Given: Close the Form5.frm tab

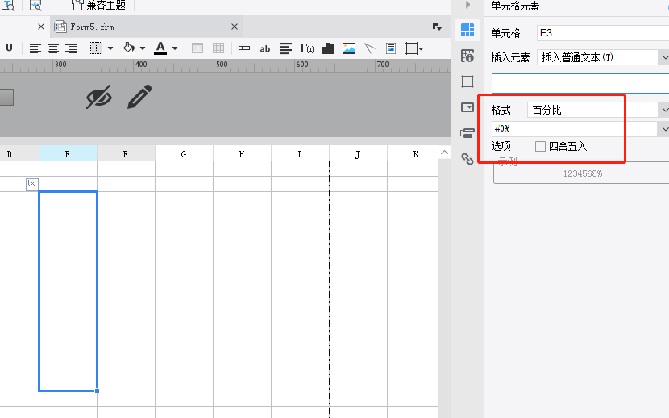Looking at the screenshot, I should pyautogui.click(x=235, y=27).
